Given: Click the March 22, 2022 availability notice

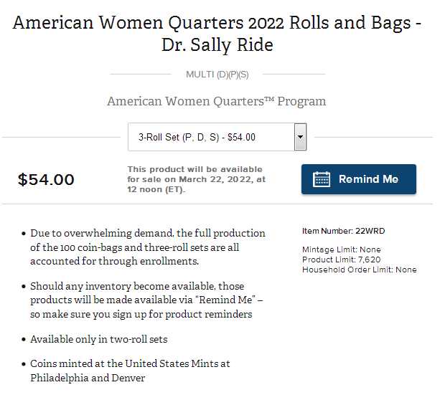Looking at the screenshot, I should tap(197, 179).
